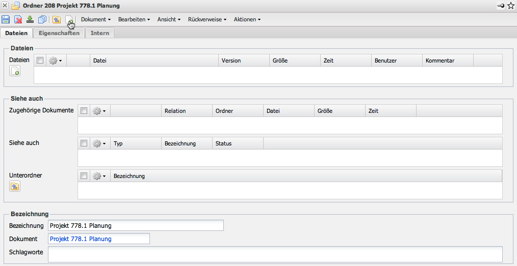Screen dimensions: 517x266
Task: Mark the folder as favorite with the star
Action: click(x=511, y=6)
